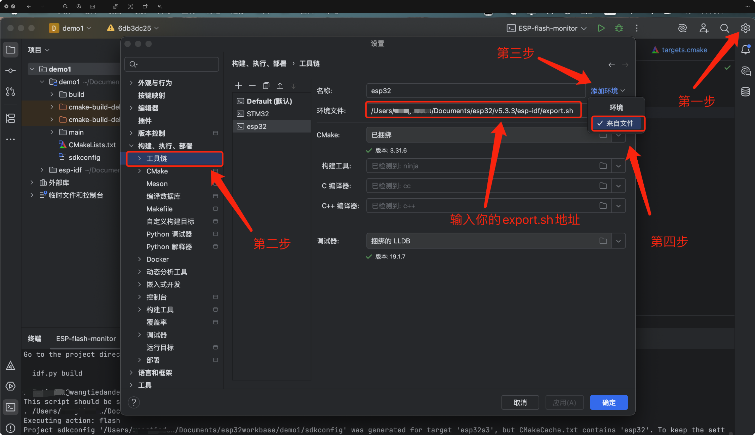Open the Problems tool window icon
The height and width of the screenshot is (435, 755).
10,428
